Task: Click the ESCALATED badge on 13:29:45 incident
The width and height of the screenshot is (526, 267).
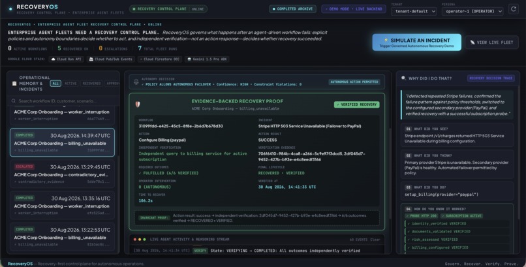Action: [x=24, y=166]
